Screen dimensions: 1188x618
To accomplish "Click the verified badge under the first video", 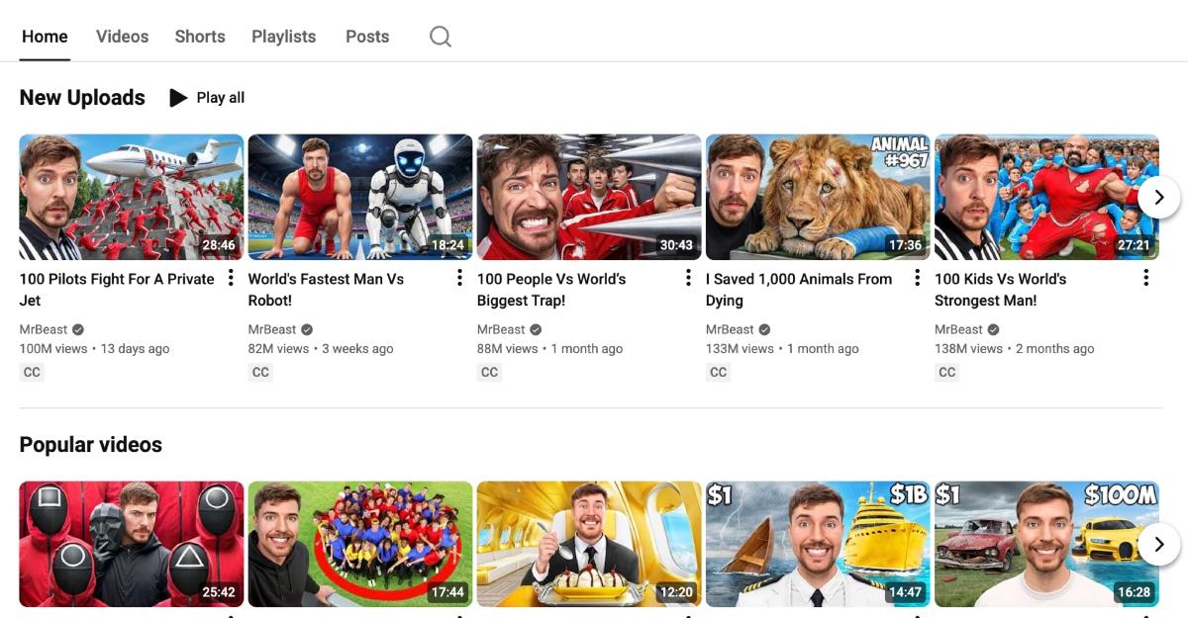I will pos(76,328).
